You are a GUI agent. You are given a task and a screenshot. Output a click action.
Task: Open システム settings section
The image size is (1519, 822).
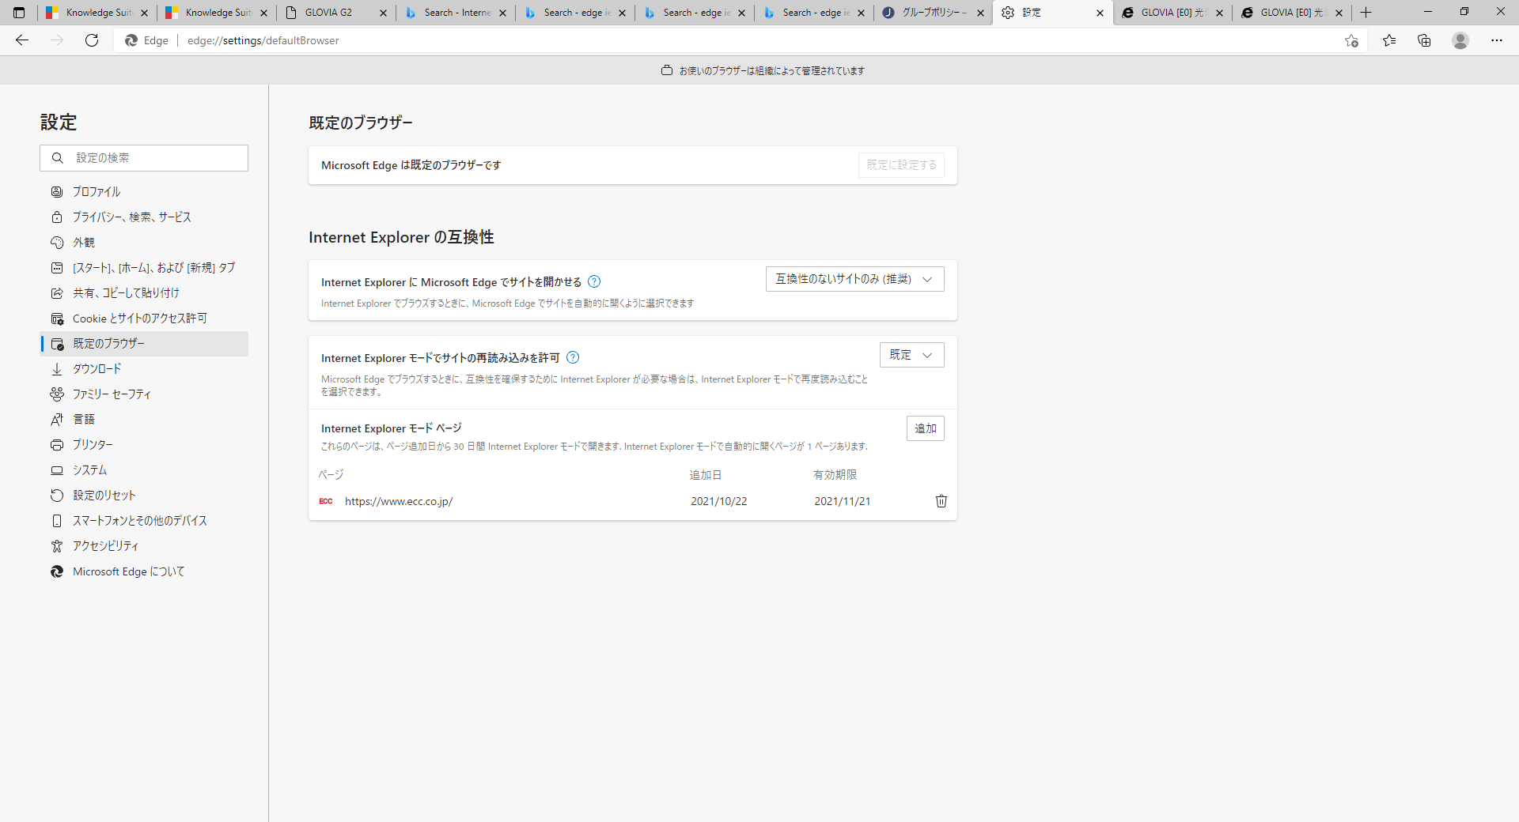144,469
